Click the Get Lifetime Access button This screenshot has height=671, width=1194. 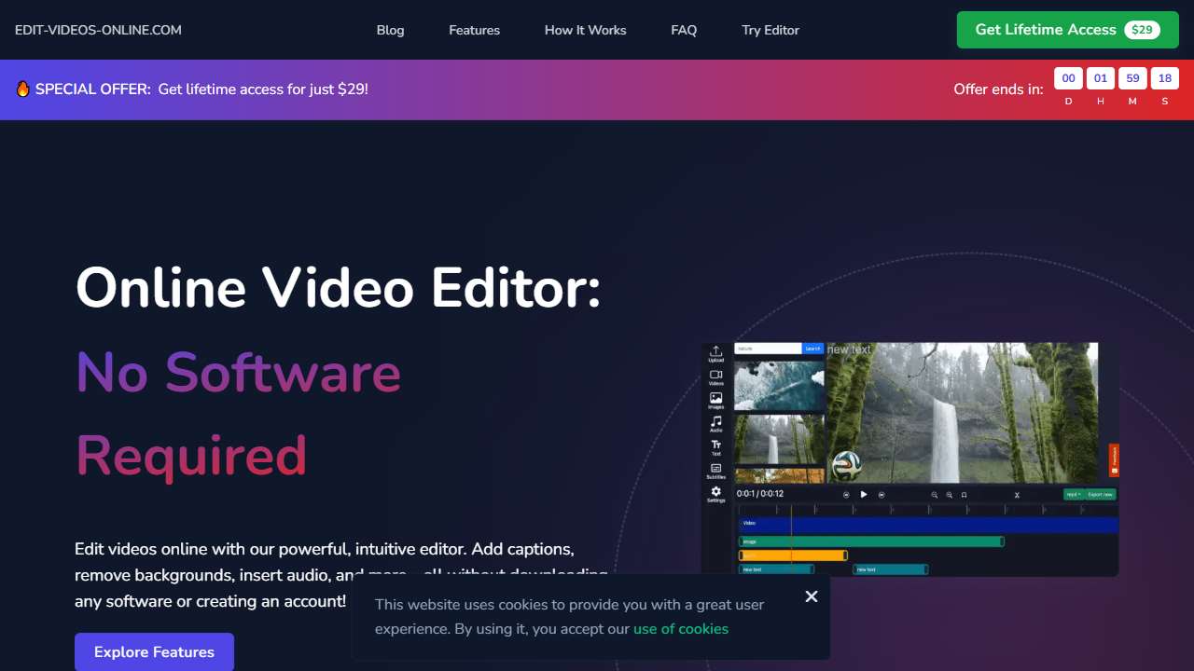(1066, 29)
